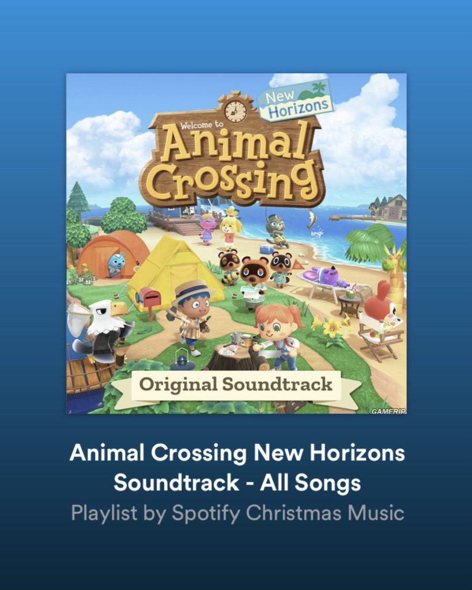Screen dimensions: 472x590
Task: Open the Animal Crossing album cover artwork
Action: tap(236, 244)
